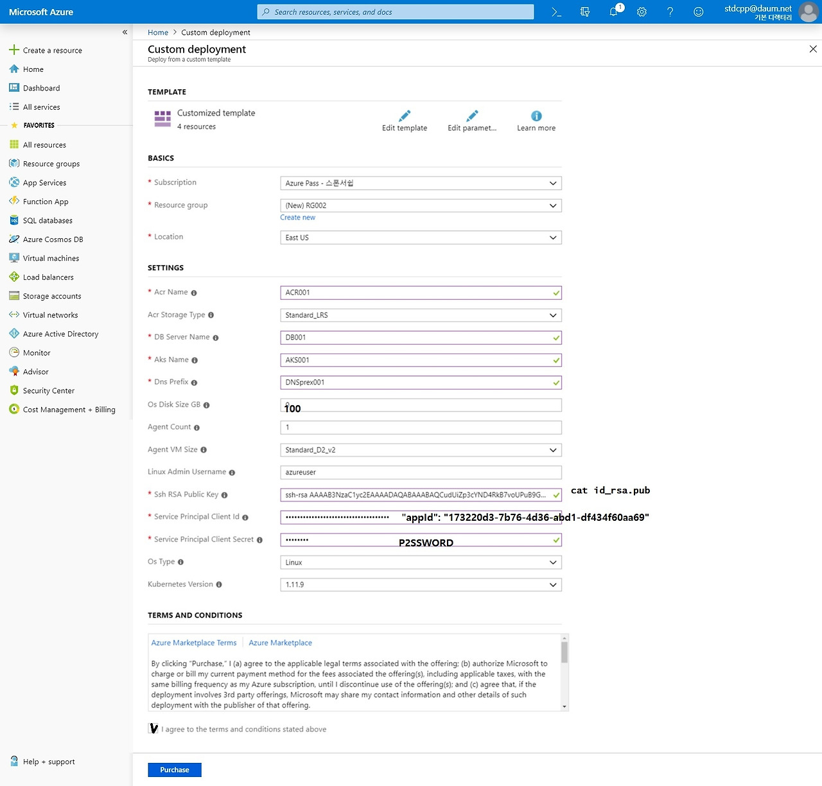Click the info icon next to Ssh RSA Public Key
Viewport: 822px width, 786px height.
click(x=224, y=495)
